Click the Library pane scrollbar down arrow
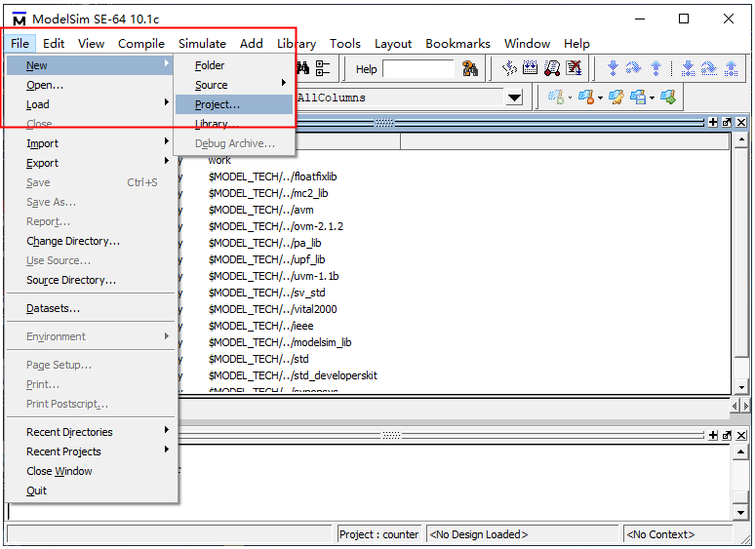Viewport: 755px width, 549px height. coord(742,385)
